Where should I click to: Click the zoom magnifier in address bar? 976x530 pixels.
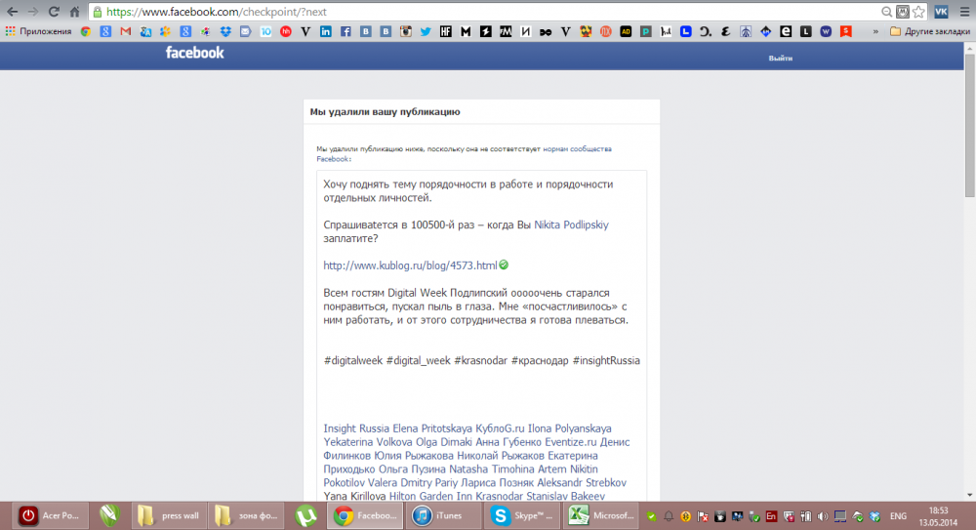[886, 12]
